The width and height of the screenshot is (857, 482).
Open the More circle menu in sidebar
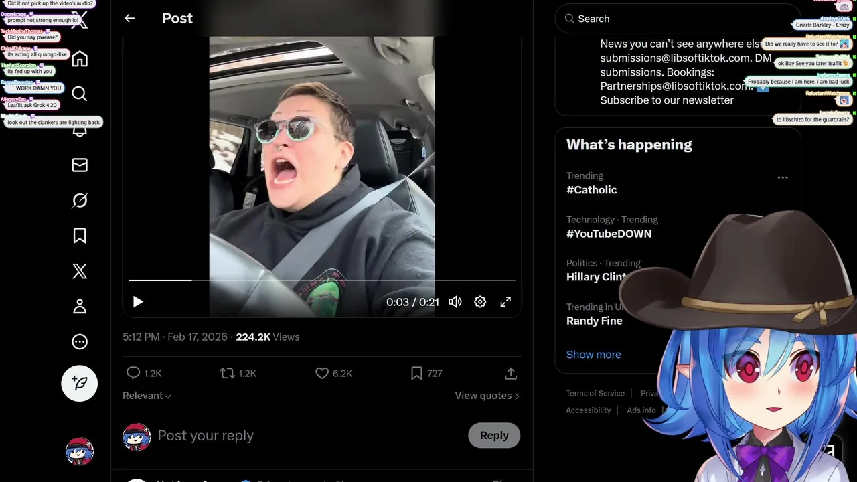click(80, 342)
